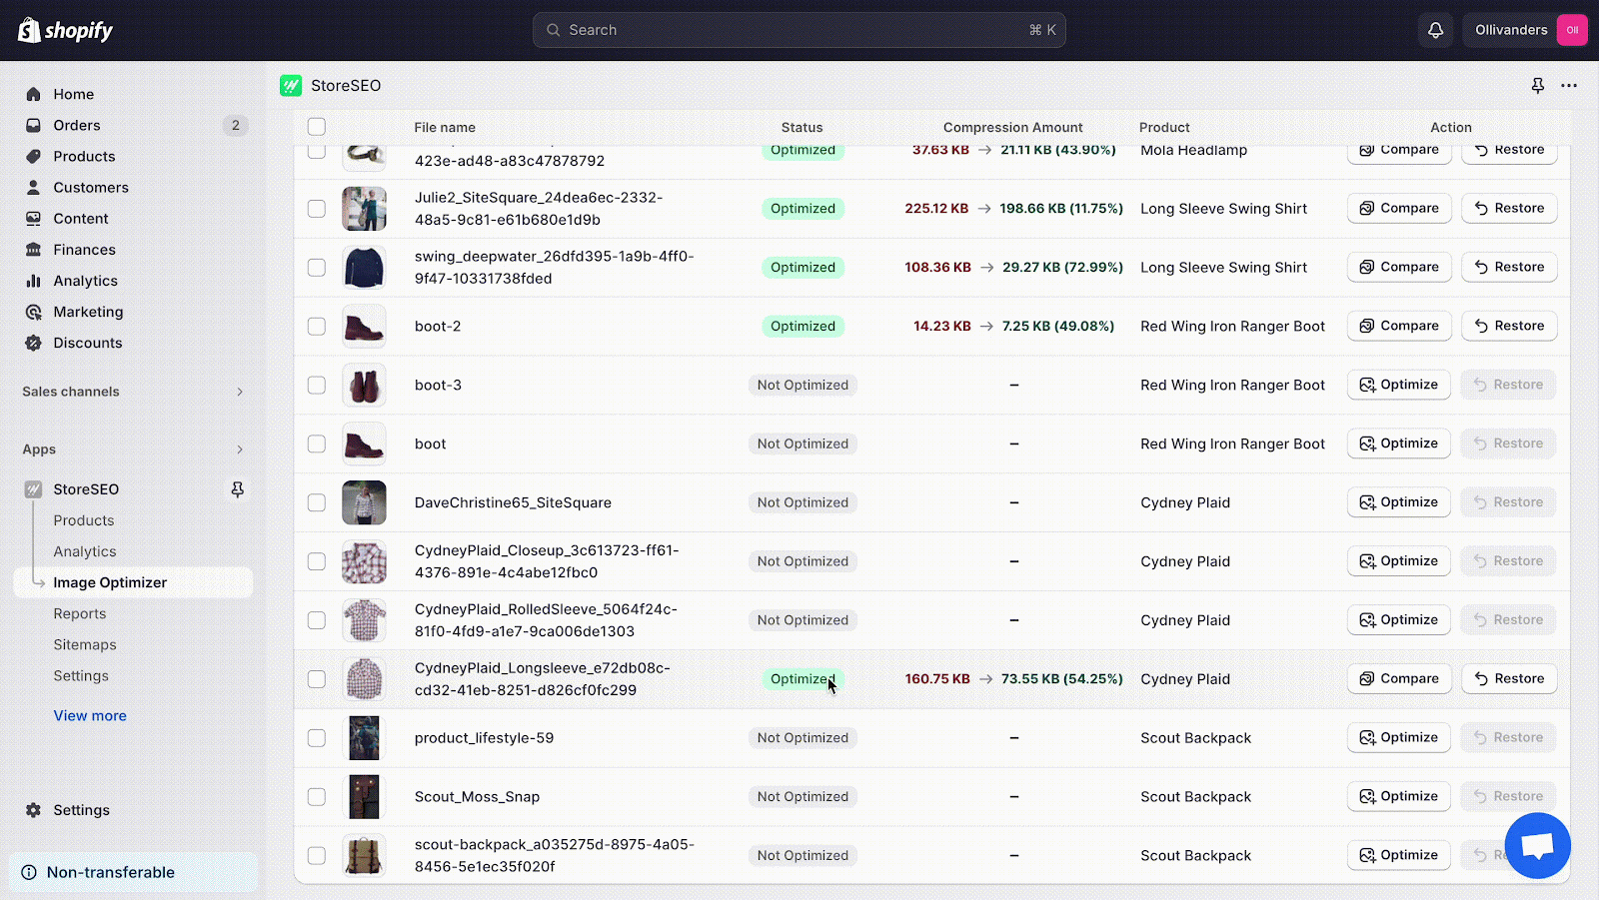1599x900 pixels.
Task: Open StoreSEO Settings submenu item
Action: point(81,675)
